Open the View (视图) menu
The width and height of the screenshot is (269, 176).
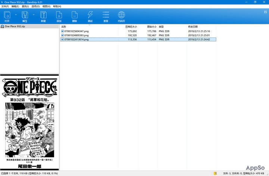pyautogui.click(x=46, y=6)
